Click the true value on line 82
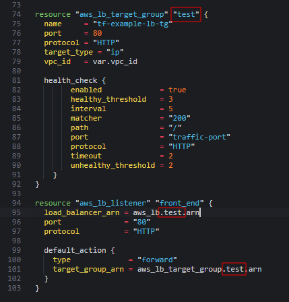The image size is (289, 302). point(177,90)
